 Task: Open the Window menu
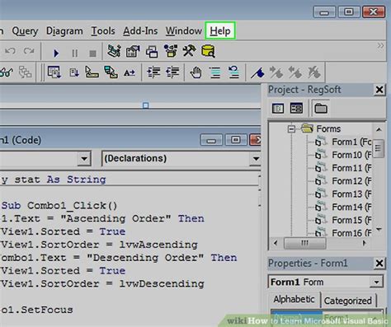184,31
